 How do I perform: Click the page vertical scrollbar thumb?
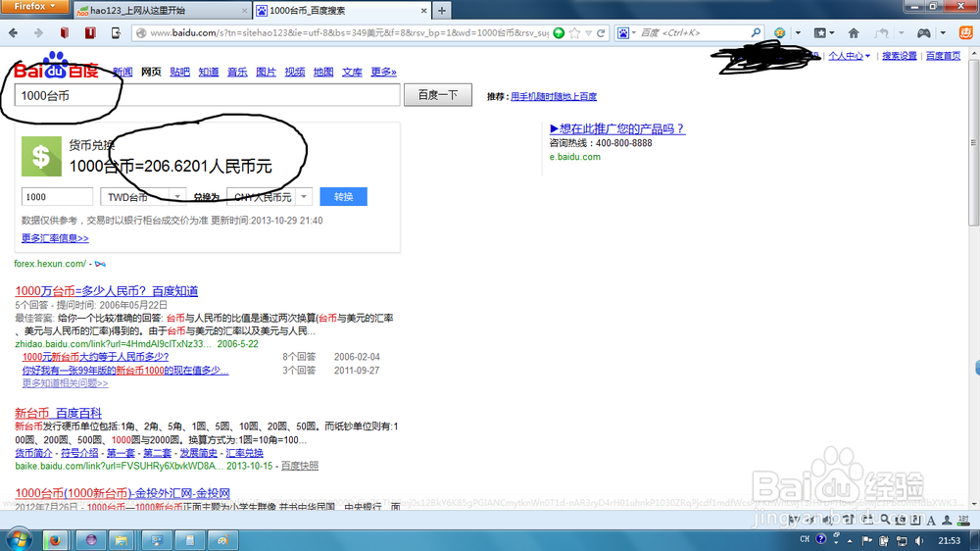point(974,142)
